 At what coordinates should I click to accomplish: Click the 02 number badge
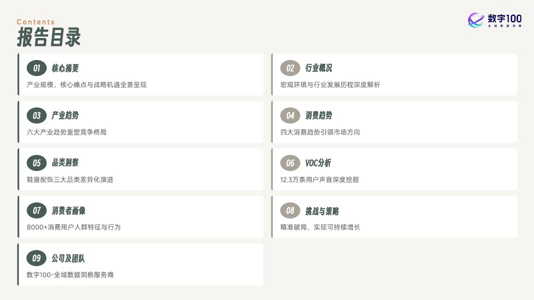click(x=290, y=68)
